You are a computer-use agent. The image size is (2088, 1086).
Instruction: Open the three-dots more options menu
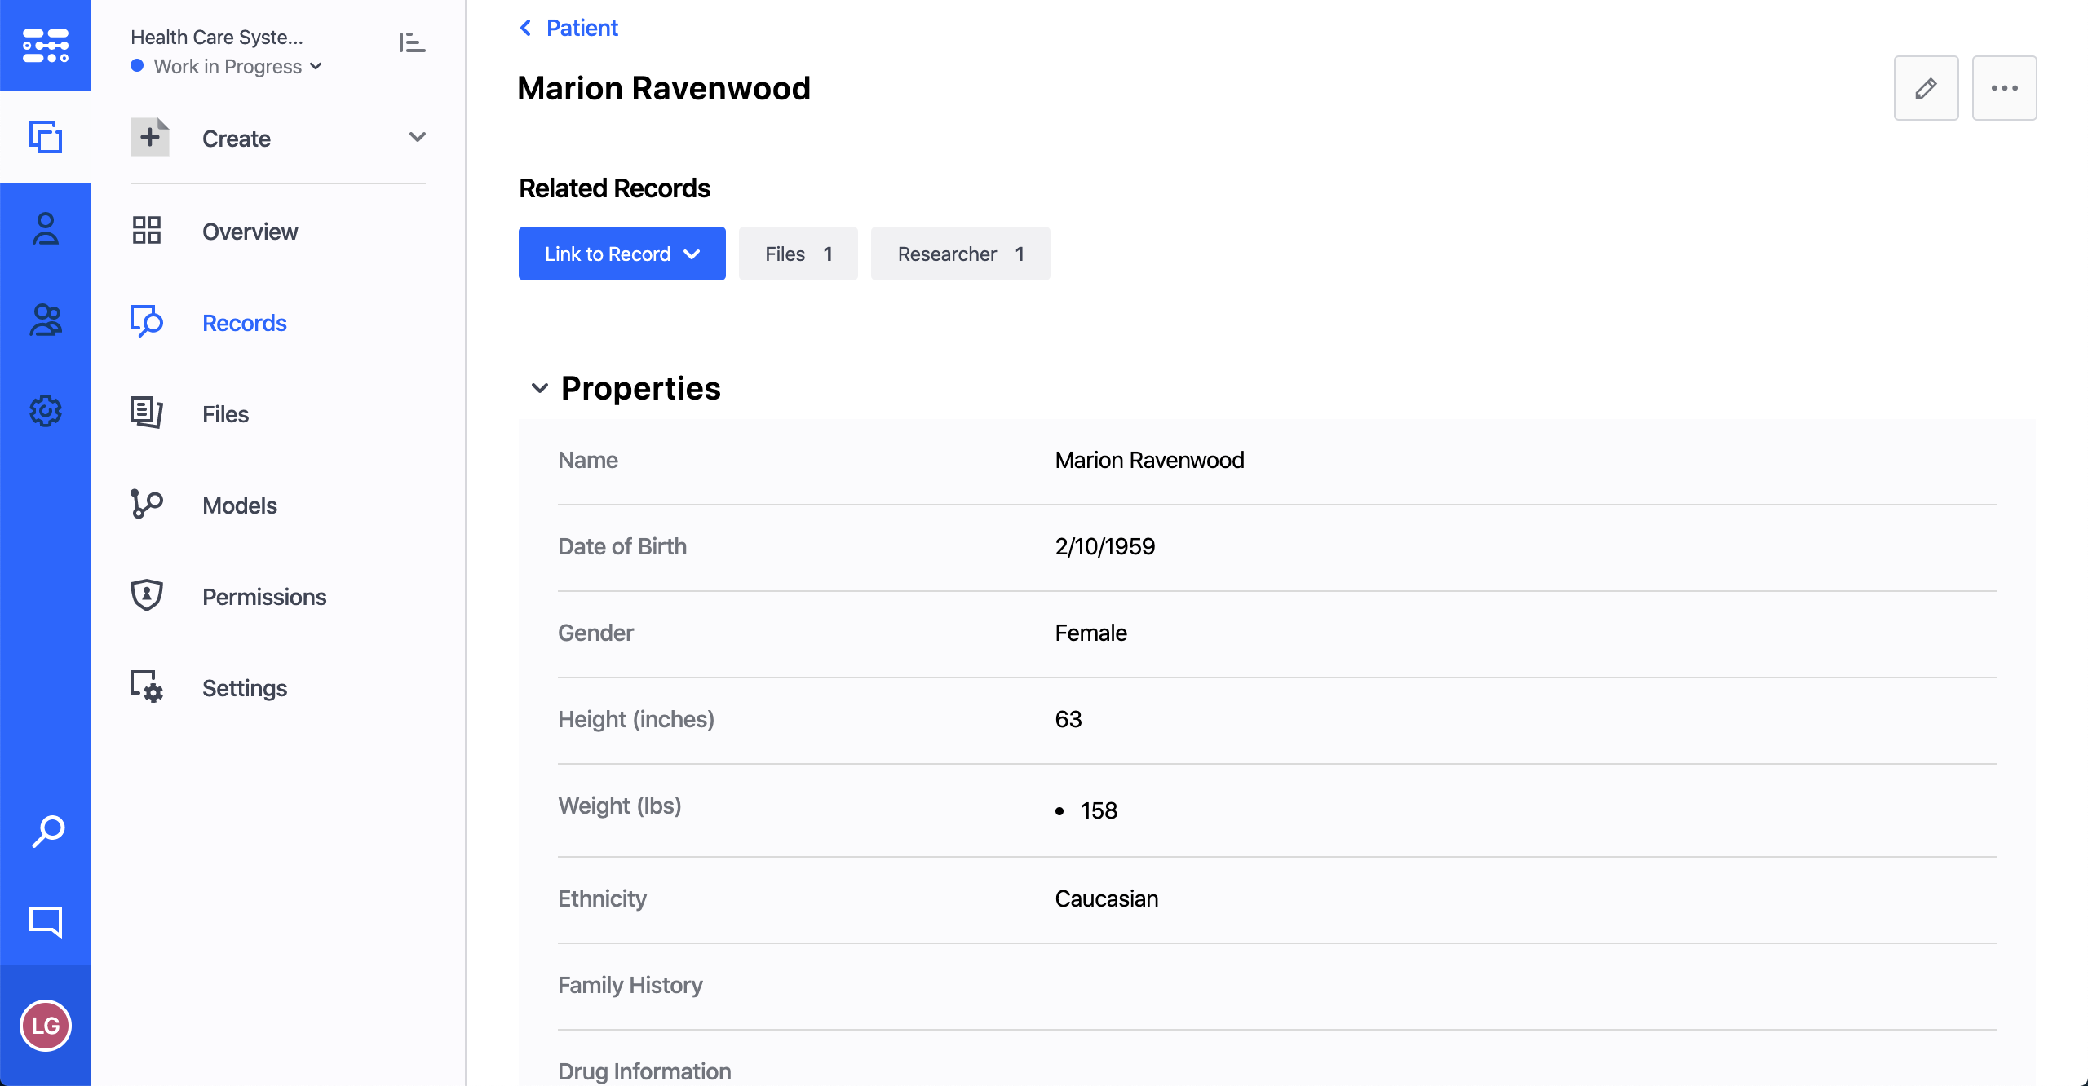(x=2004, y=88)
